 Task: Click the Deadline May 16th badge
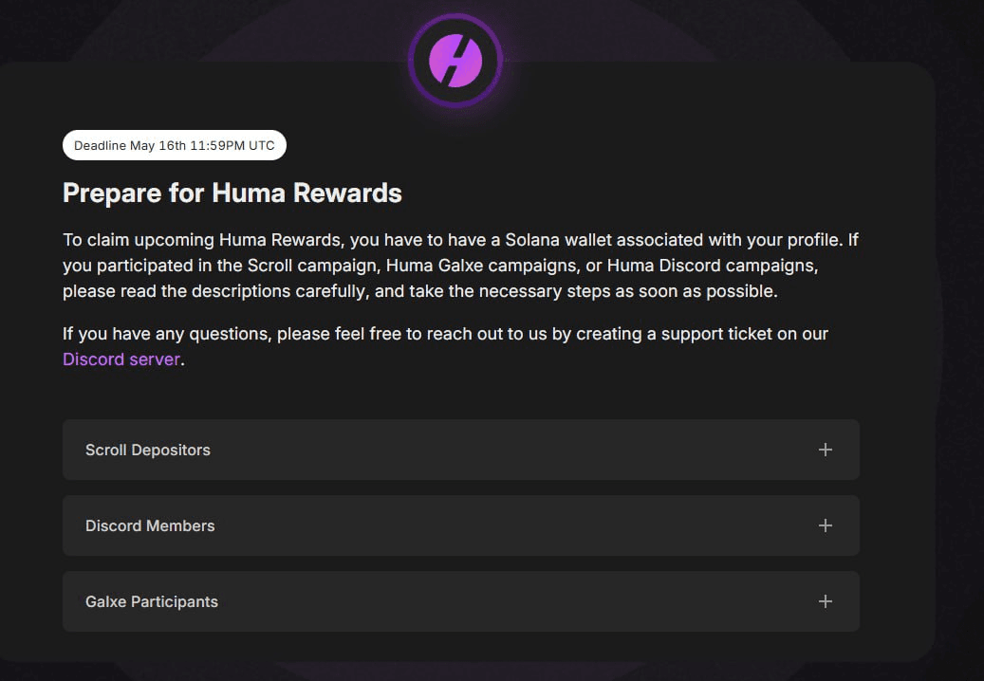[175, 146]
